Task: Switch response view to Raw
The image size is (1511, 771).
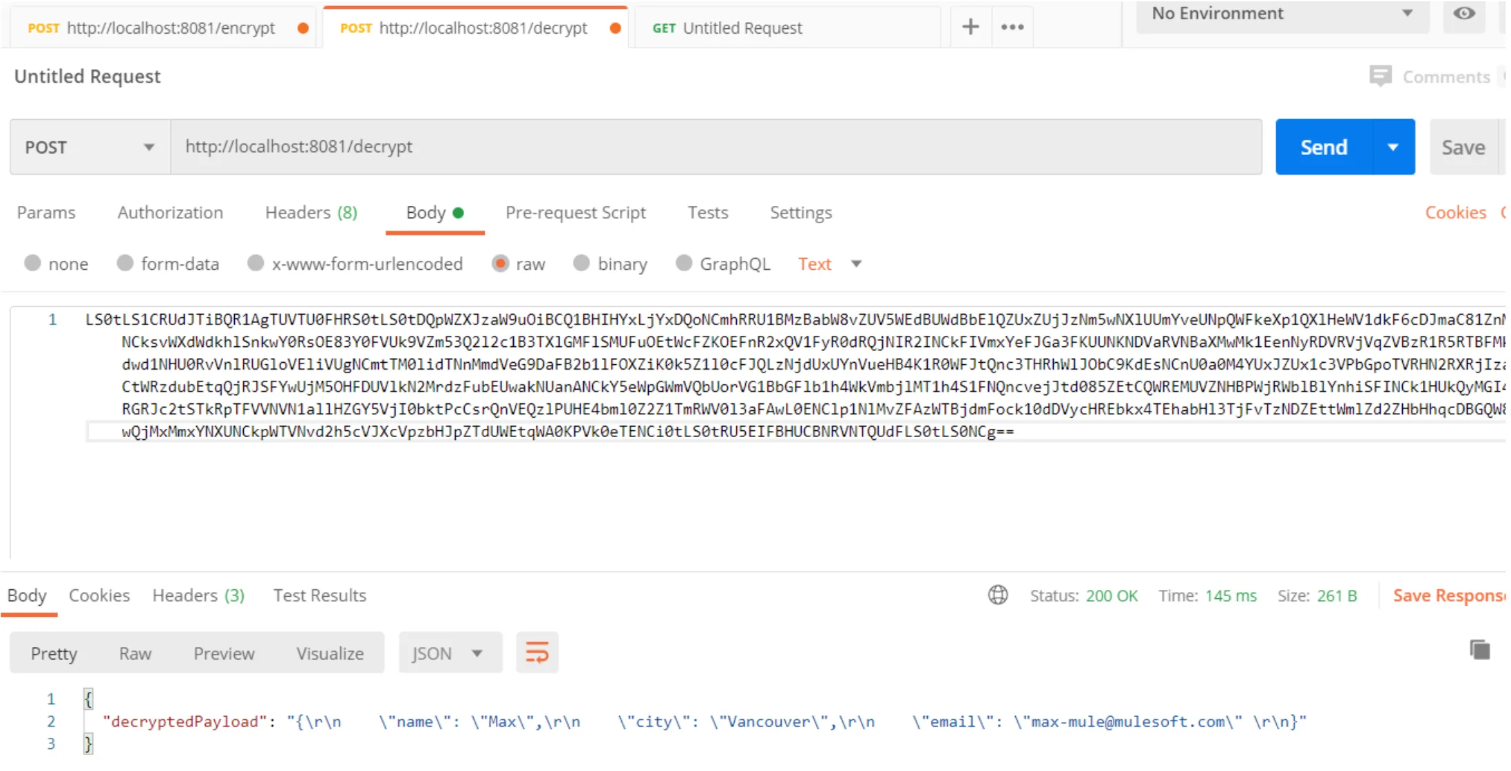Action: (135, 653)
